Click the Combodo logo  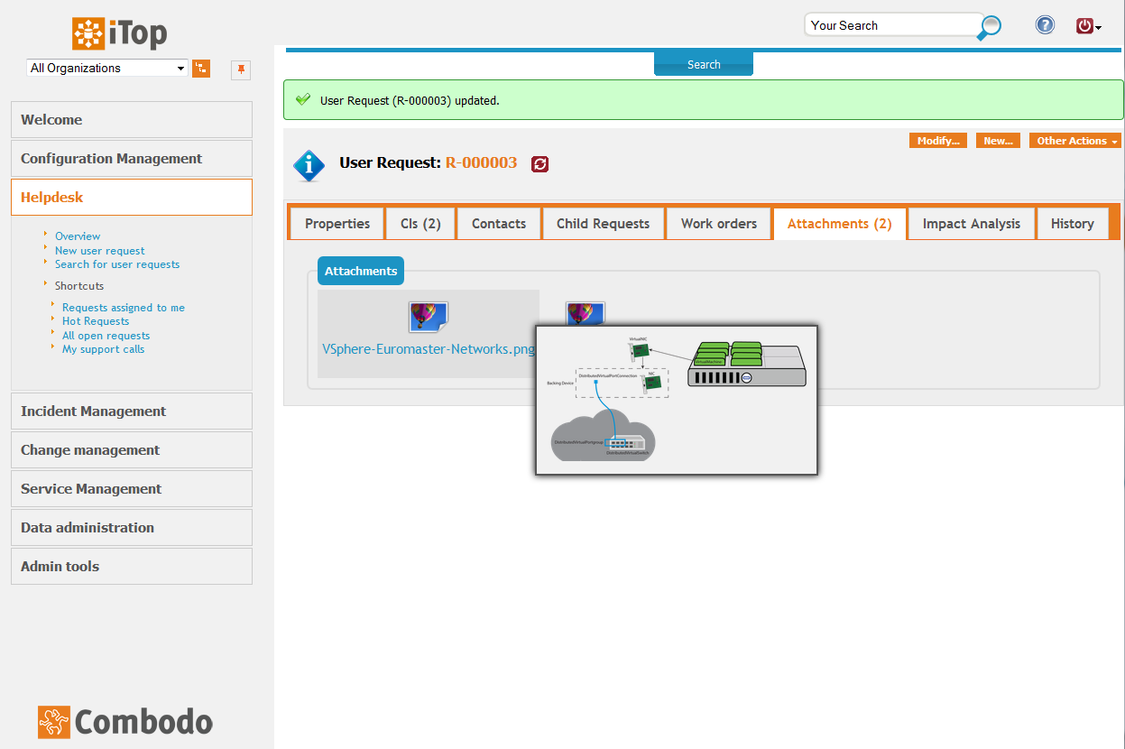(x=125, y=722)
